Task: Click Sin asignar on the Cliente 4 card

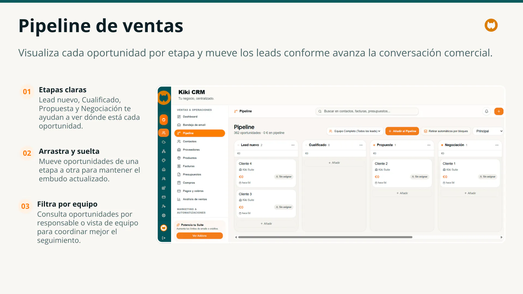Action: click(284, 177)
